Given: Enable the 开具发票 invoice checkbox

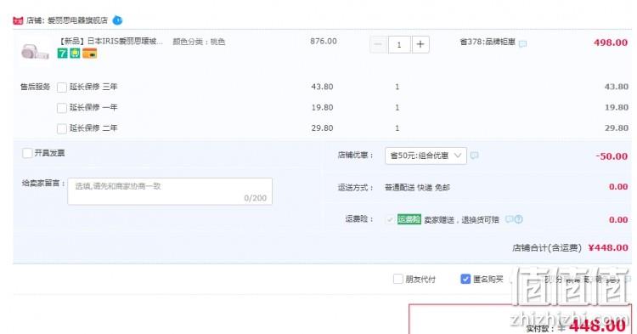Looking at the screenshot, I should 27,153.
